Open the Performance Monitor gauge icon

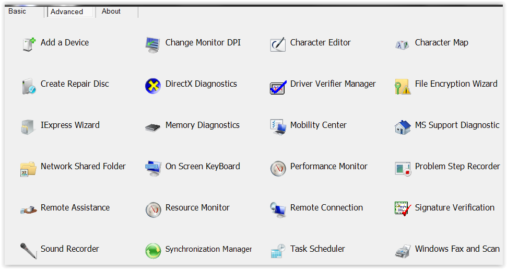(x=278, y=168)
